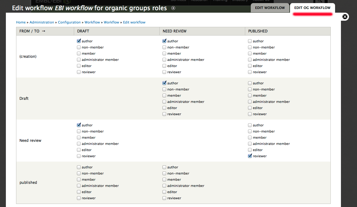The image size is (357, 207).
Task: Open the Home breadcrumb link
Action: coord(21,22)
